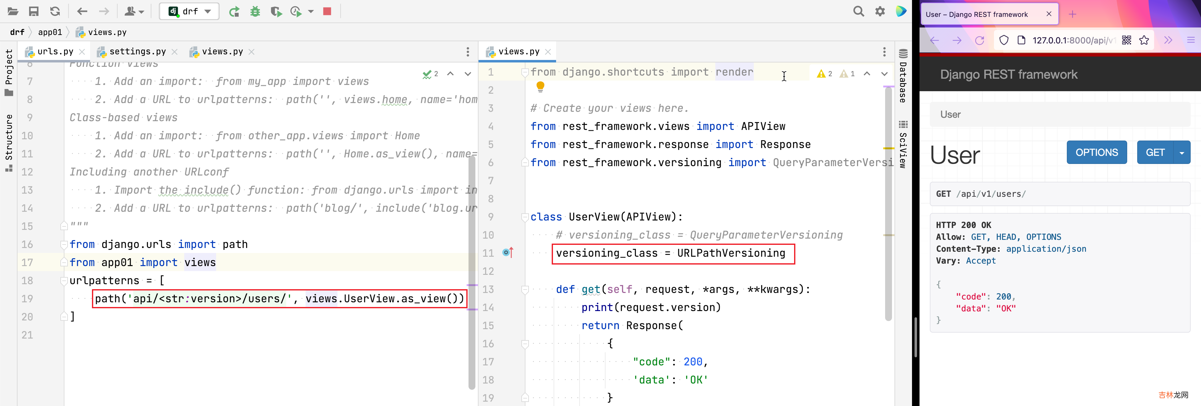
Task: Toggle the versioning_class highlighted line checkbox
Action: coord(505,253)
